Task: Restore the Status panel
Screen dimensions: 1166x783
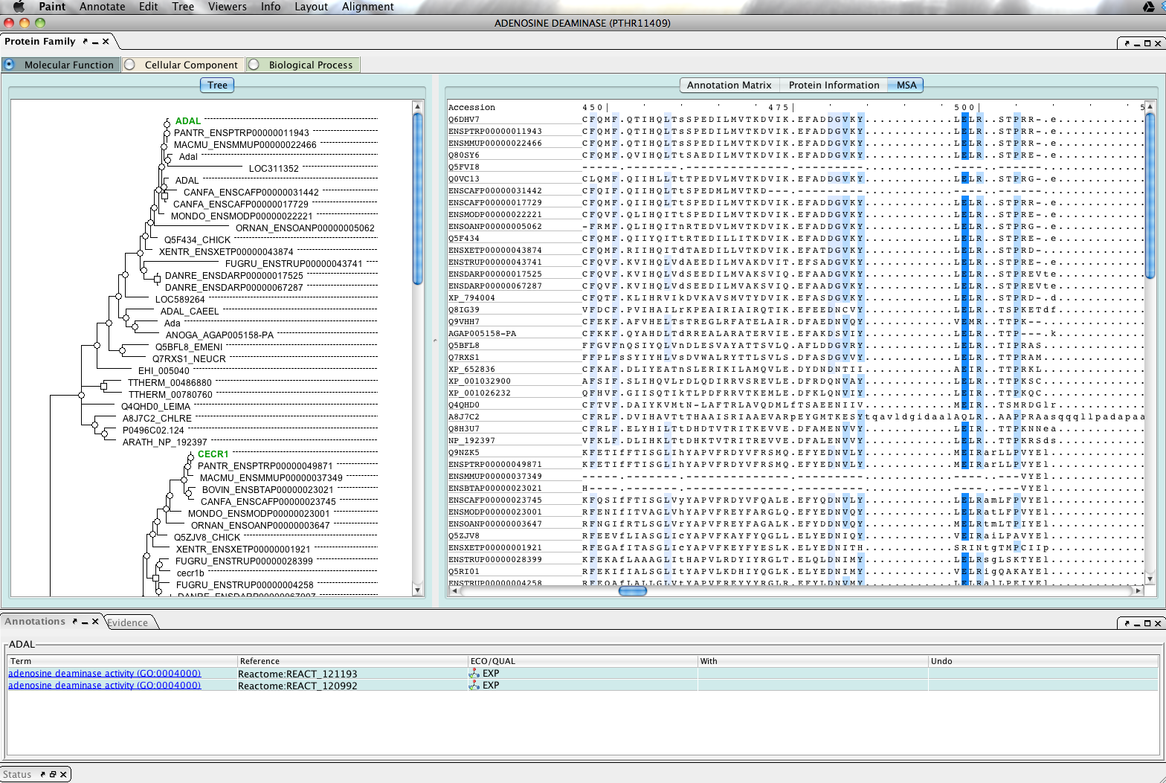Action: (53, 774)
